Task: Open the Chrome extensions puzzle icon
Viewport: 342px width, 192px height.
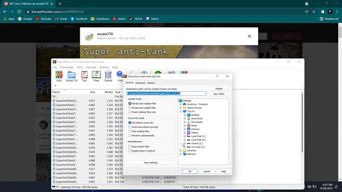Action: pos(323,12)
